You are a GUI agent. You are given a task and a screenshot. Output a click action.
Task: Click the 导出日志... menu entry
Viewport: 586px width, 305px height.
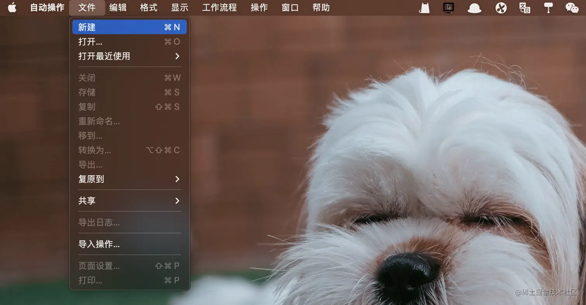pos(129,222)
